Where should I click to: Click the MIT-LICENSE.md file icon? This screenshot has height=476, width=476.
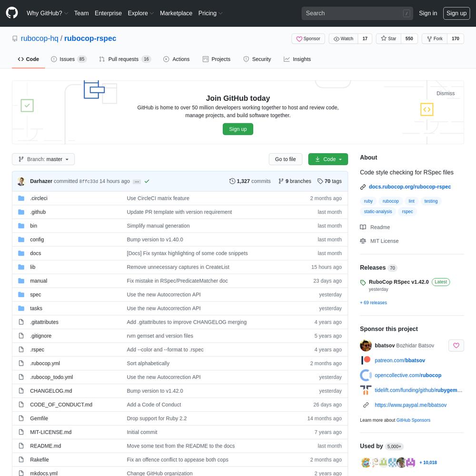(21, 432)
